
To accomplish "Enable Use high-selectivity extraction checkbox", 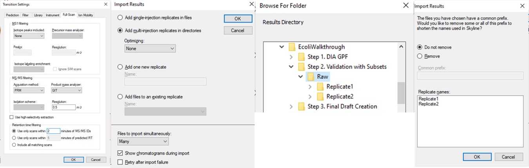I will pos(11,117).
